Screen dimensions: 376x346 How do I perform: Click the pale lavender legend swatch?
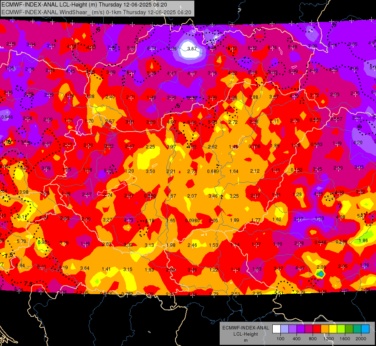[x=285, y=329]
